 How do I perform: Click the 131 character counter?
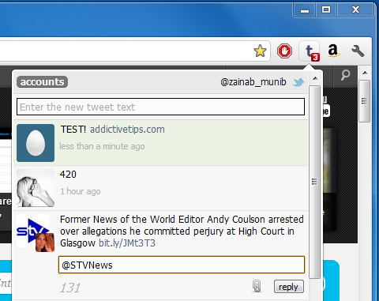pyautogui.click(x=70, y=288)
